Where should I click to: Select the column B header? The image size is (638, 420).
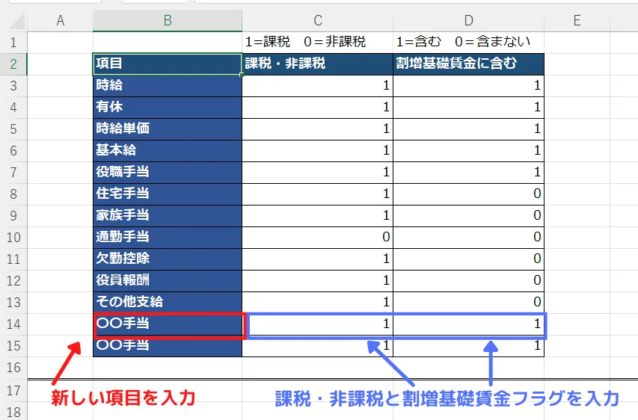click(x=168, y=21)
